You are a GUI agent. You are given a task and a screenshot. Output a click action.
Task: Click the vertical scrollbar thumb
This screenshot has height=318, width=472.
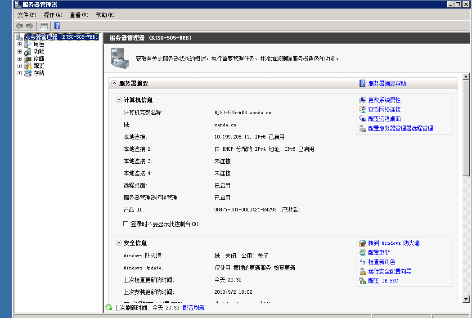click(466, 128)
